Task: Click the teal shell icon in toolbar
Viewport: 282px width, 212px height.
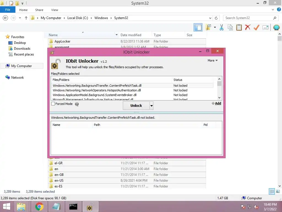Action: coord(276,27)
